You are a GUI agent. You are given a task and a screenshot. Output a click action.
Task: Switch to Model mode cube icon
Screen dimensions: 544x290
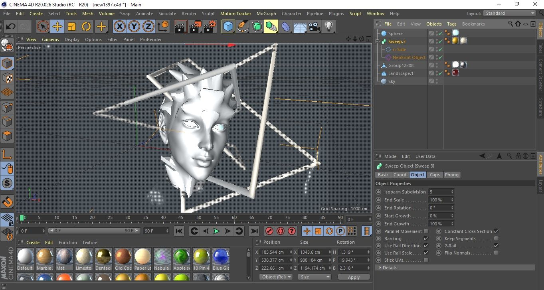click(x=7, y=63)
